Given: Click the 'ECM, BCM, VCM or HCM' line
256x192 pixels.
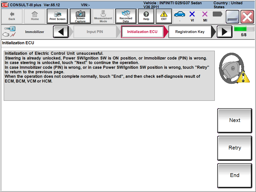Looking at the screenshot, I should [x=28, y=81].
